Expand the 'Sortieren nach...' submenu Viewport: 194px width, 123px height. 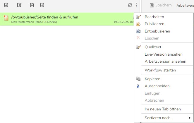point(164,118)
